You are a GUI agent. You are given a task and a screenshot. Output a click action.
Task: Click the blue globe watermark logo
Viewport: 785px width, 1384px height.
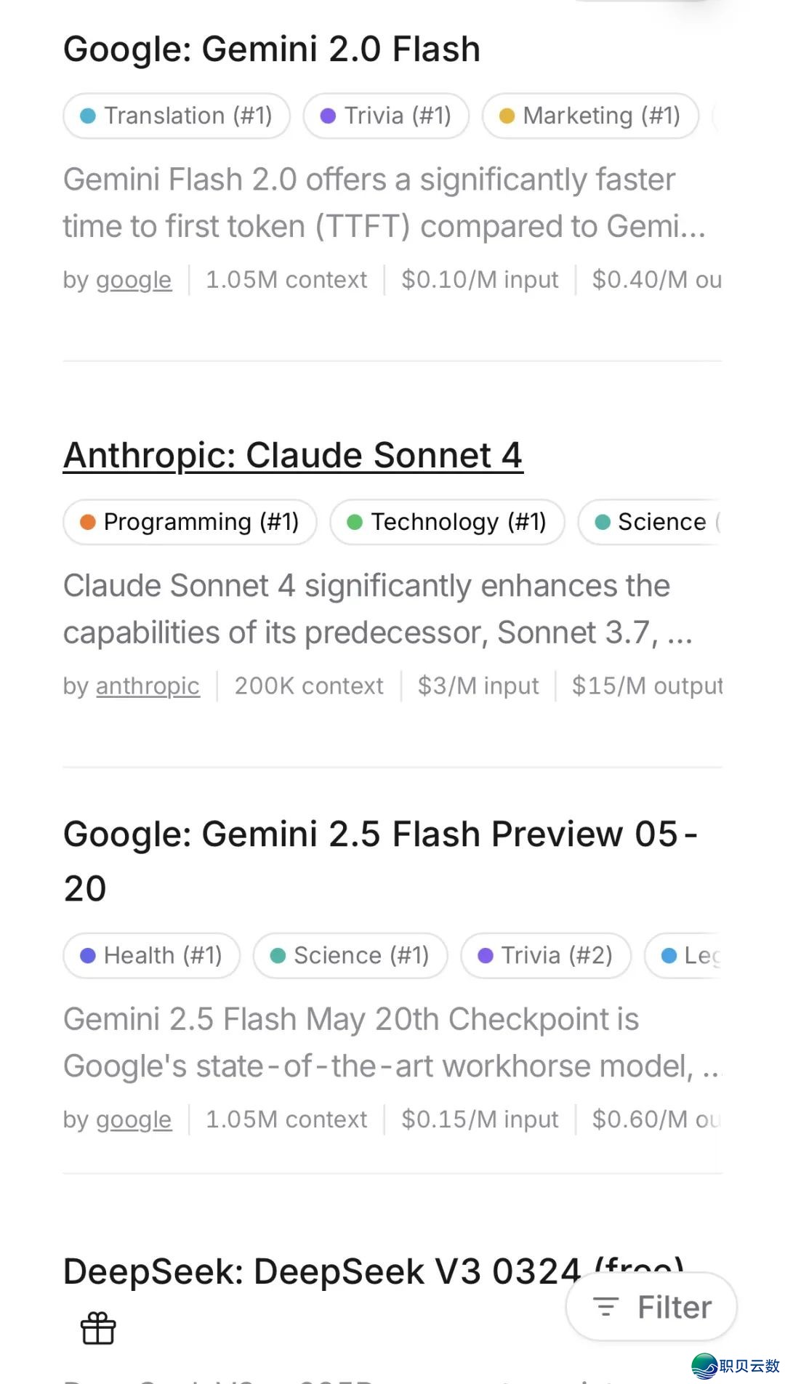[x=704, y=1366]
